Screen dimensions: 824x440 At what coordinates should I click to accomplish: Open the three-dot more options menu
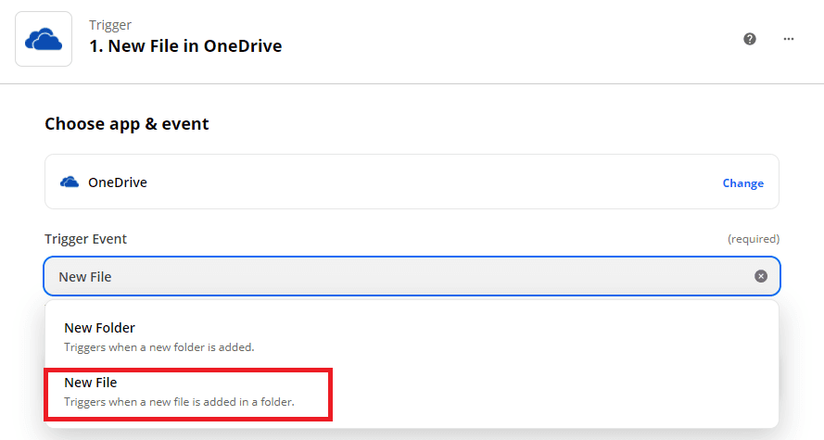point(789,39)
